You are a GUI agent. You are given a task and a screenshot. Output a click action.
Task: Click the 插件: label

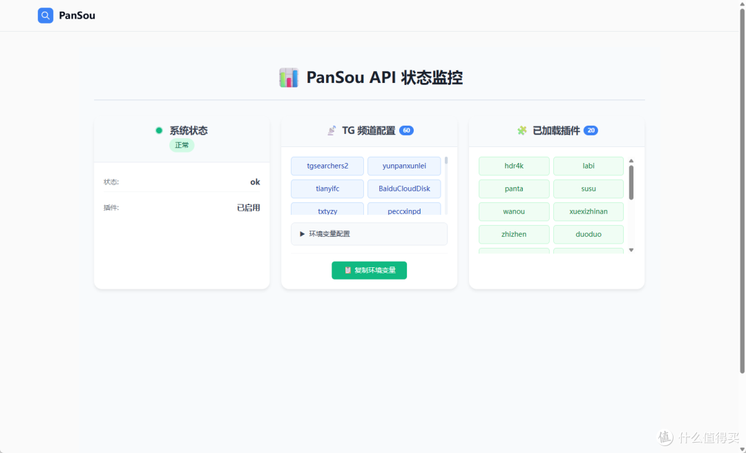111,207
